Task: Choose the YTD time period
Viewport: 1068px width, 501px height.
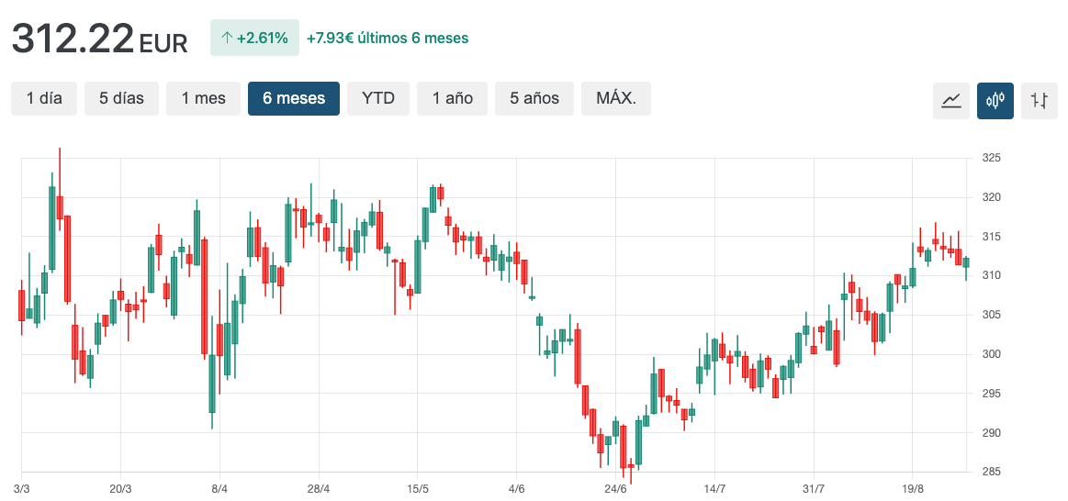Action: 378,98
